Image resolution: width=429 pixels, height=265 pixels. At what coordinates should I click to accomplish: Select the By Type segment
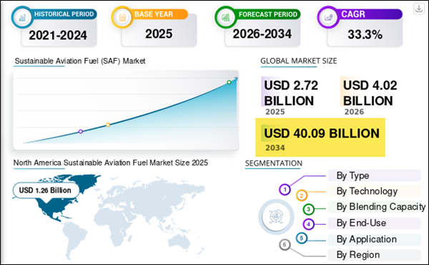374,175
